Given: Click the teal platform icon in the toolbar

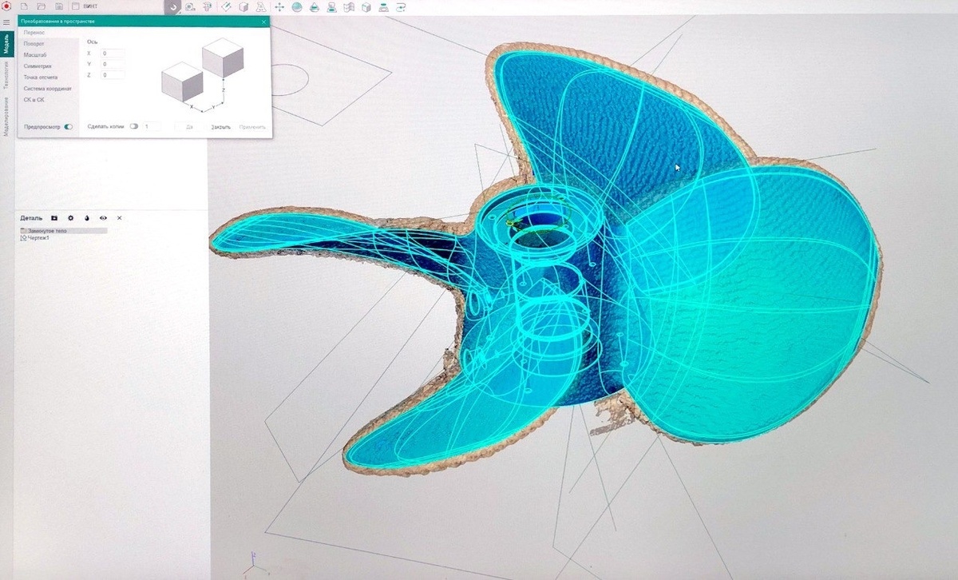Looking at the screenshot, I should [383, 7].
